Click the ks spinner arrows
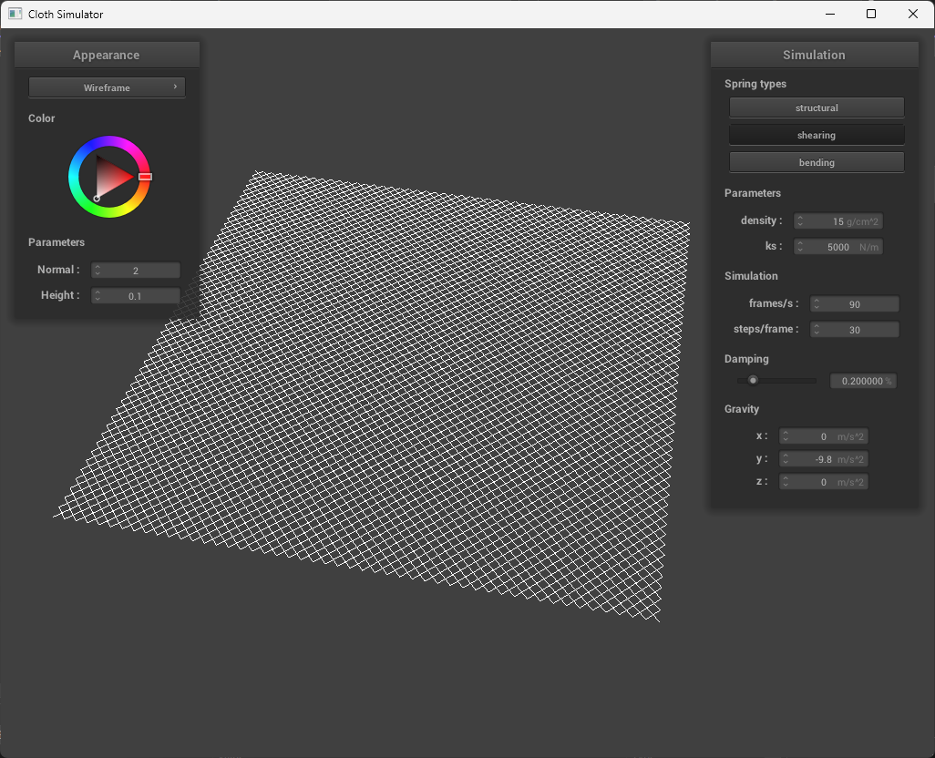Image resolution: width=935 pixels, height=758 pixels. pos(800,247)
